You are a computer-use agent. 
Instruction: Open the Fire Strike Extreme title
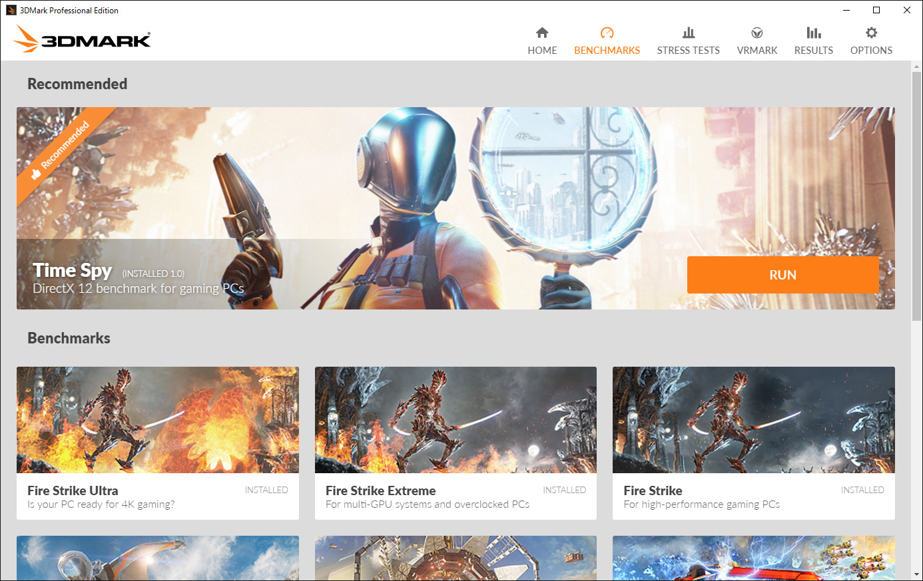pos(381,490)
